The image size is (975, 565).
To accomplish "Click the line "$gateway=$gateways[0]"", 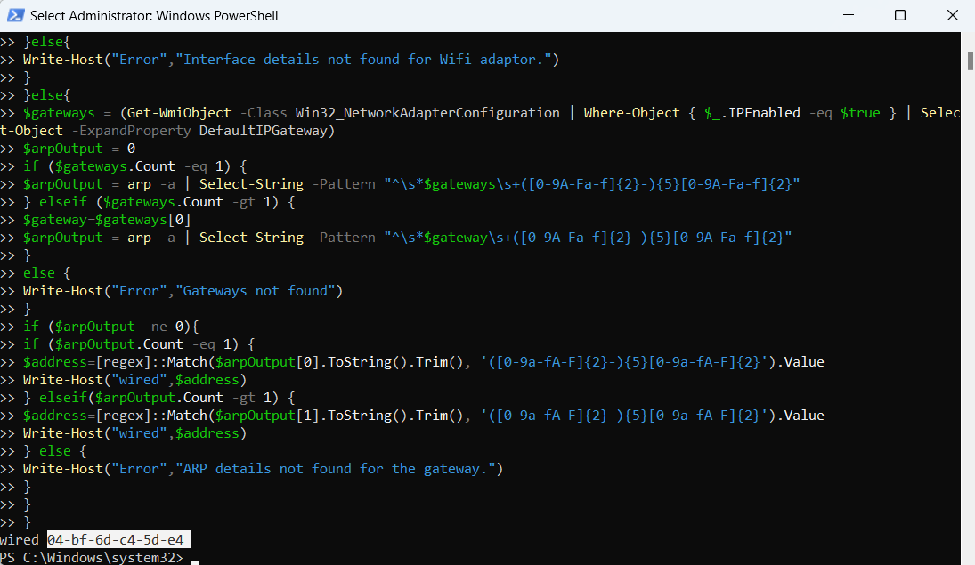I will pos(107,220).
